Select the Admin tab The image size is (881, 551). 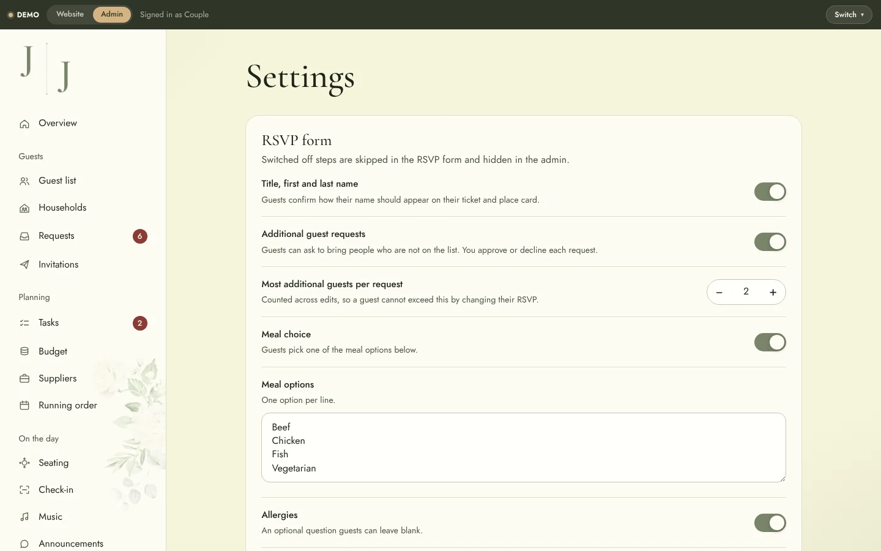112,14
